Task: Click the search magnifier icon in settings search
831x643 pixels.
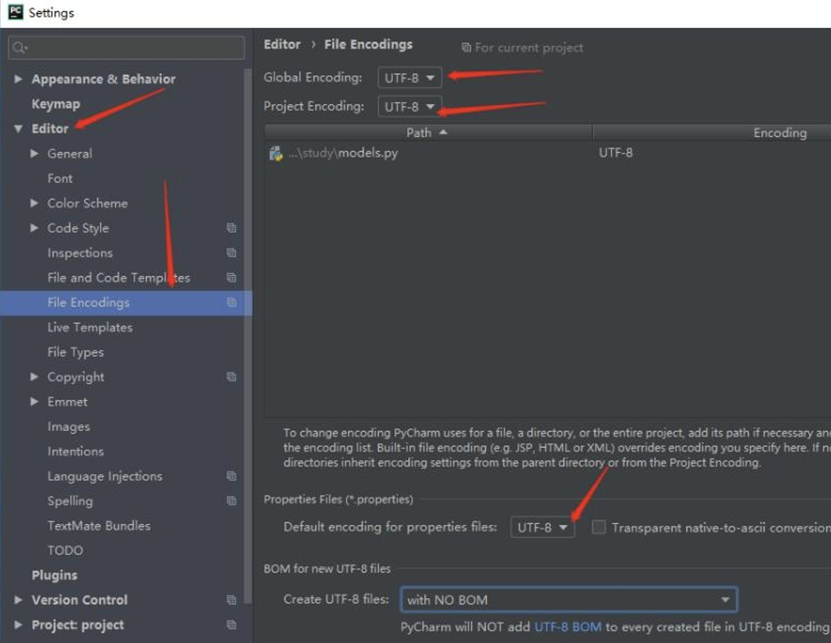Action: point(20,48)
